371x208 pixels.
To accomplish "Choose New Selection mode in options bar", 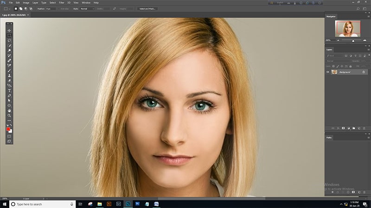I will [x=16, y=9].
